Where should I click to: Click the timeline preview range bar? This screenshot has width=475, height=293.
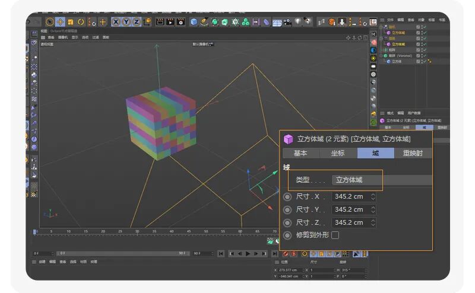[x=123, y=253]
